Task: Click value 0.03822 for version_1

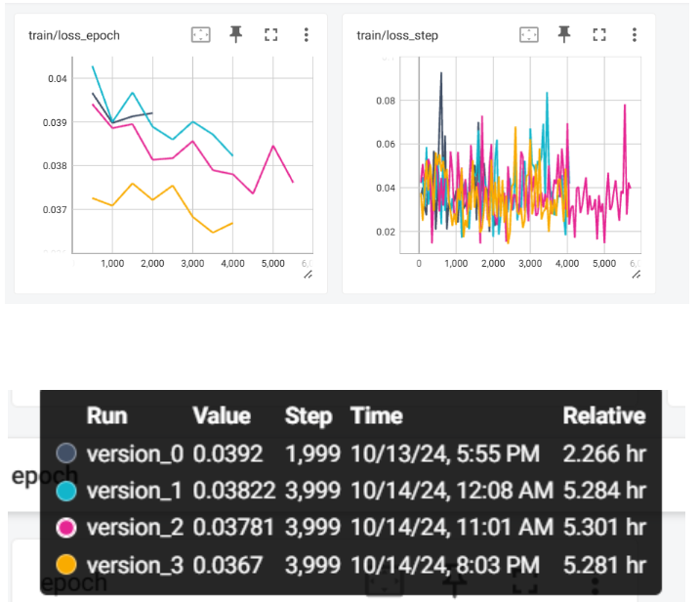Action: pos(234,491)
